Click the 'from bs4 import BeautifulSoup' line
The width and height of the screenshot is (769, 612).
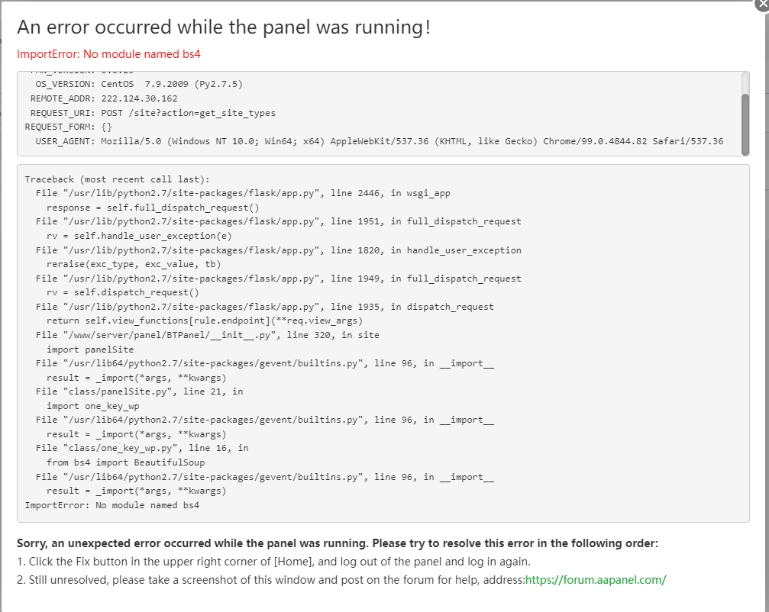point(125,462)
